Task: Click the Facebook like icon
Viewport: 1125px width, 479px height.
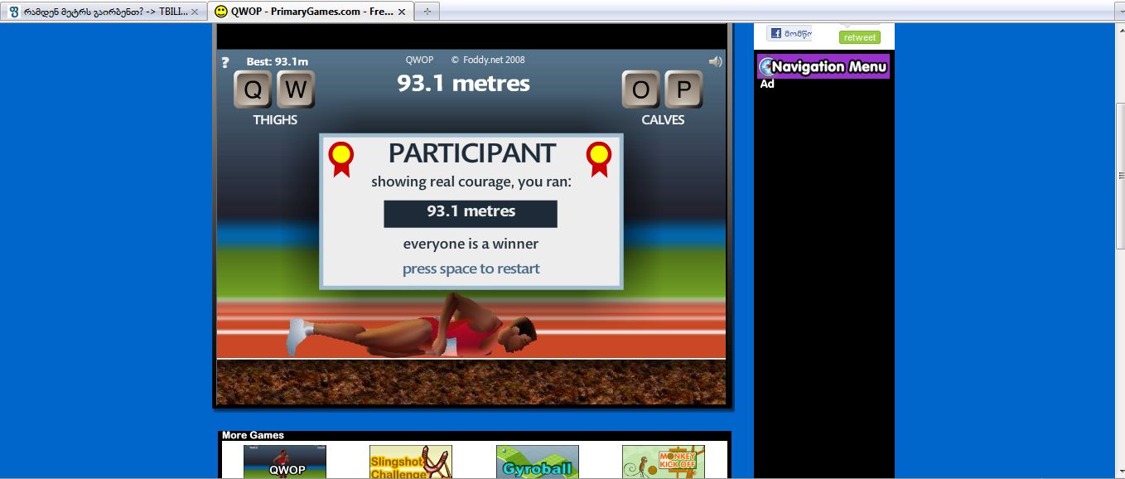Action: 776,33
